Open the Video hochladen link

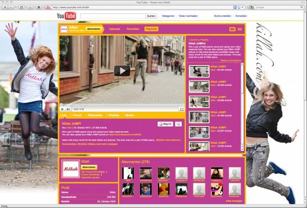(x=188, y=16)
